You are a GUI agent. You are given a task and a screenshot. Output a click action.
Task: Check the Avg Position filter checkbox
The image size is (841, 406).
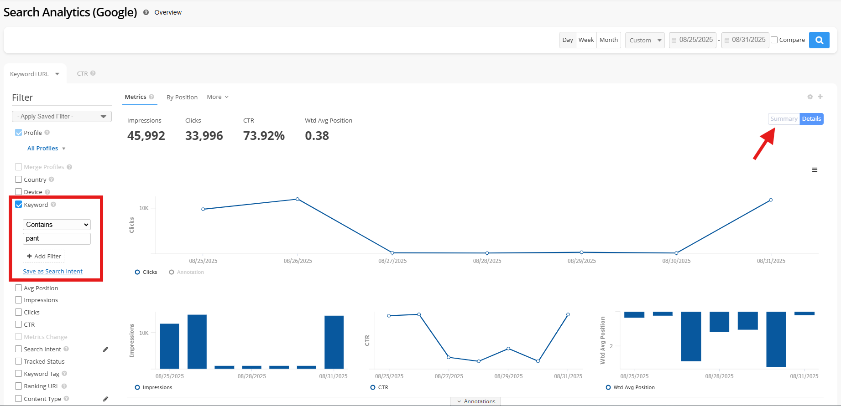coord(19,288)
